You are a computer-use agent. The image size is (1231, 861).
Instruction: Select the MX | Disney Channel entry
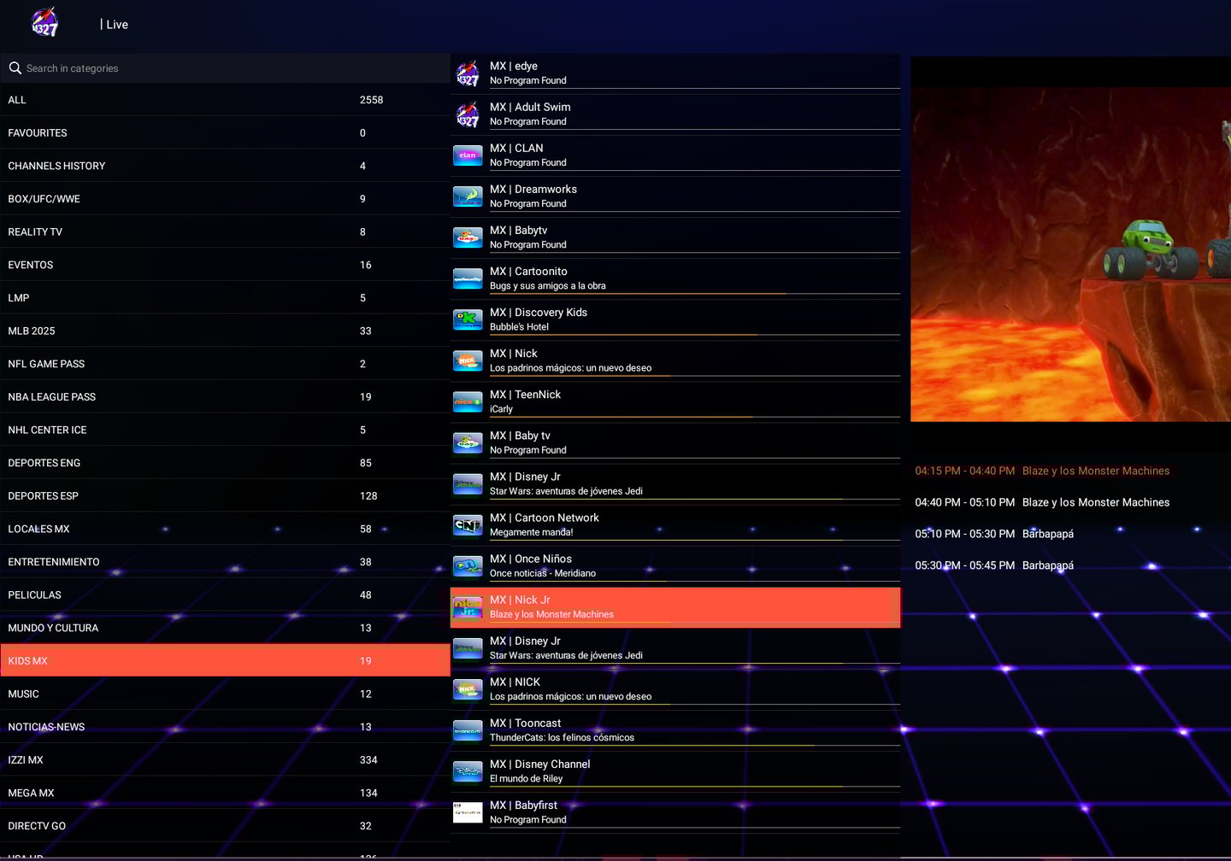coord(675,771)
